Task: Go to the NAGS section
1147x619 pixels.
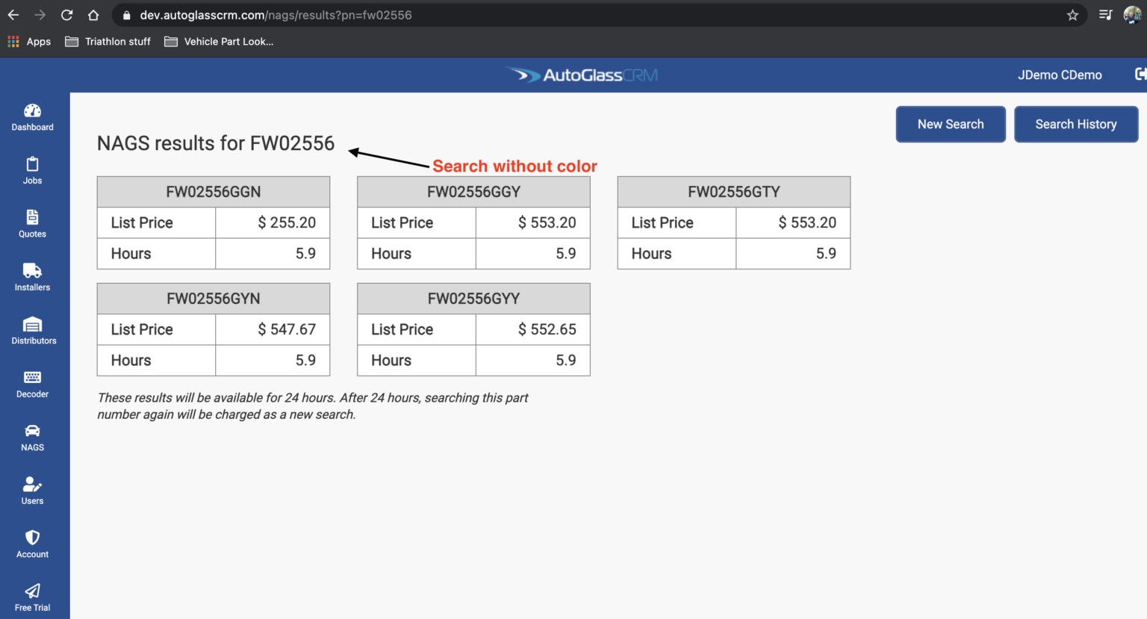Action: point(32,438)
